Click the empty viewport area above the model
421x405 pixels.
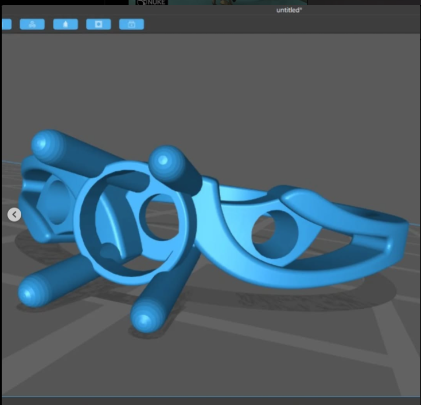[x=229, y=86]
